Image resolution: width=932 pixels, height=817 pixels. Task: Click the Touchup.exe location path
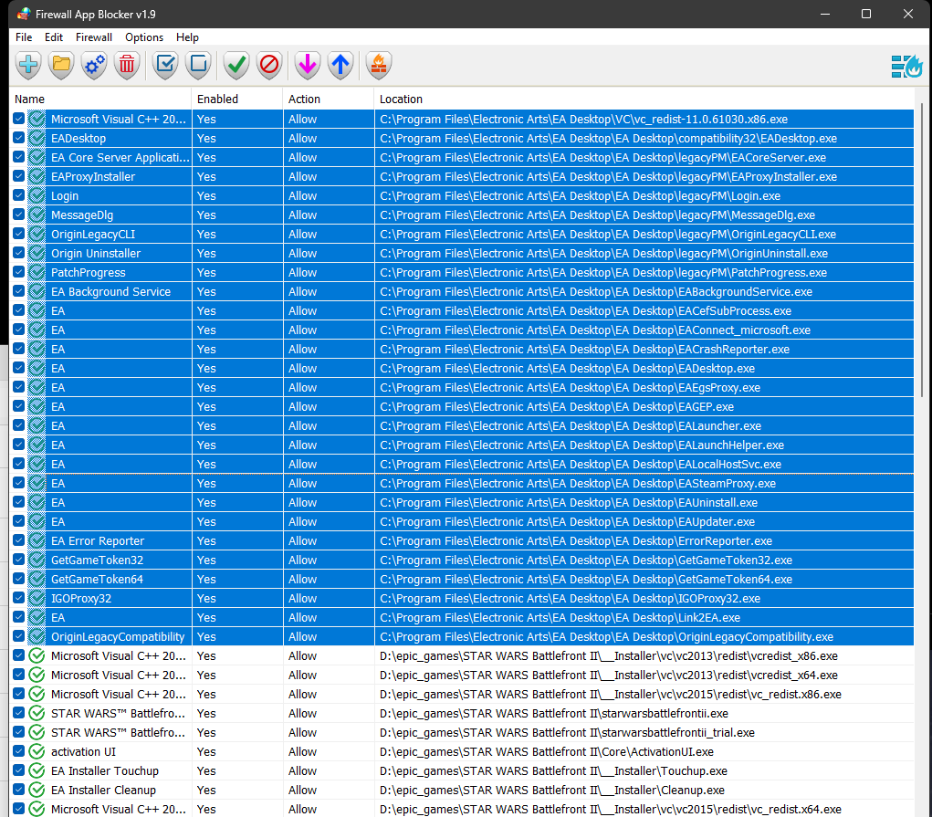553,771
